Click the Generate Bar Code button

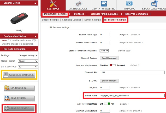pyautogui.click(x=19, y=75)
